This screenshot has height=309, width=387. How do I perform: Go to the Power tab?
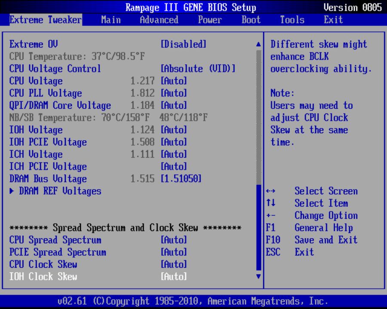click(x=209, y=20)
